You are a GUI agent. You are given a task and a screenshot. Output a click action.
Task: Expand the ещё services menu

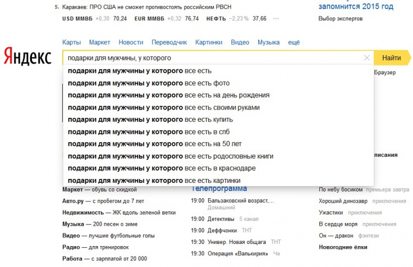point(294,42)
